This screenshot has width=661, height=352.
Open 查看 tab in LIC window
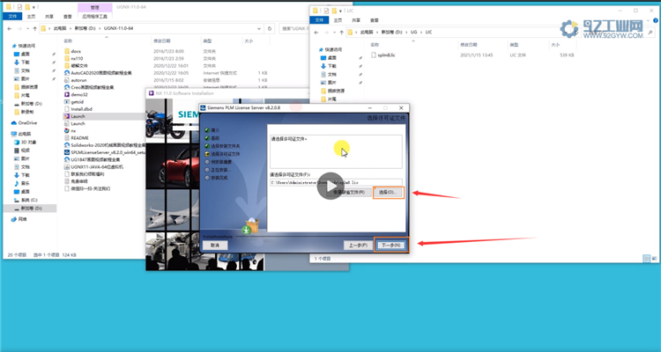[375, 20]
